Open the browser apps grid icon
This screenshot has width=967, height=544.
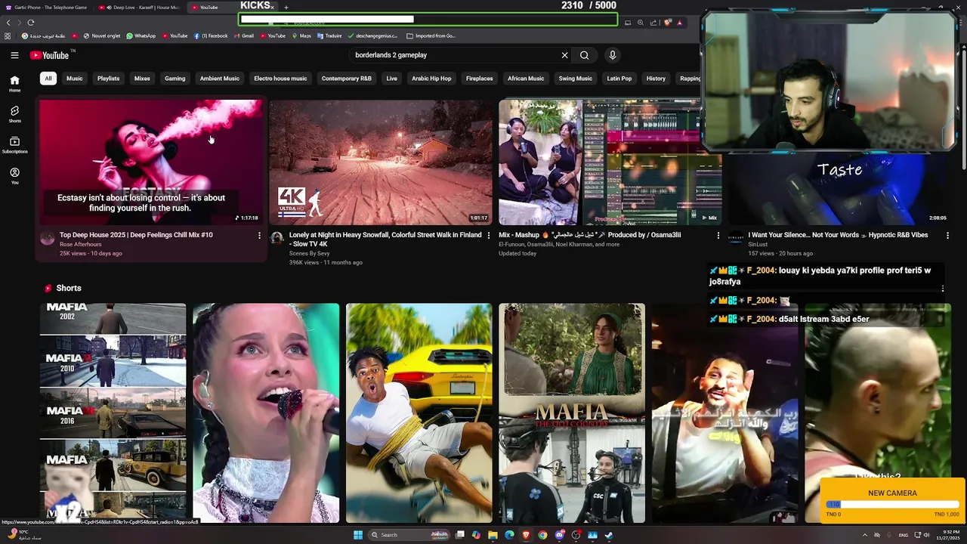[8, 36]
